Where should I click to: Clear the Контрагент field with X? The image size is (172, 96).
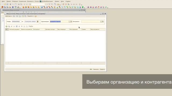click(x=103, y=22)
